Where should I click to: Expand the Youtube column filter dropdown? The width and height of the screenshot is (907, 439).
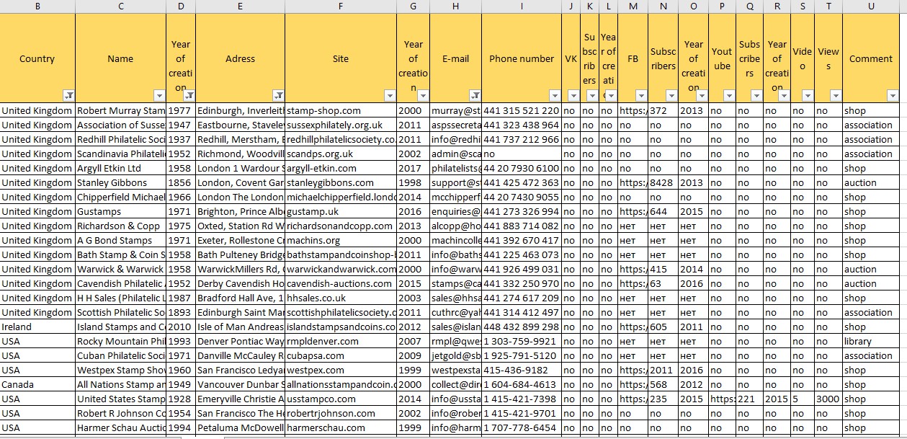pyautogui.click(x=729, y=95)
